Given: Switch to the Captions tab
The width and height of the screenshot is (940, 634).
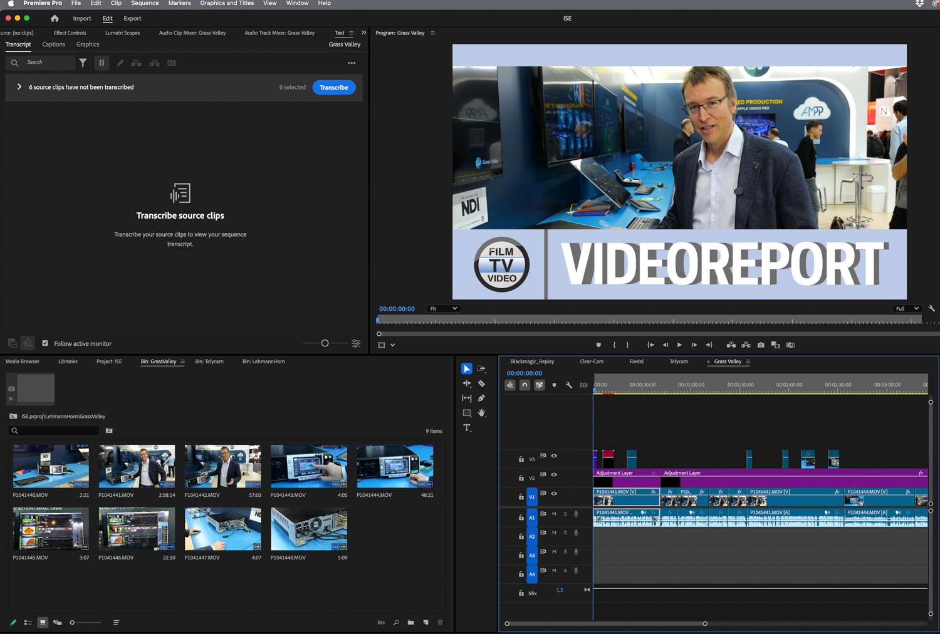Looking at the screenshot, I should pos(53,44).
